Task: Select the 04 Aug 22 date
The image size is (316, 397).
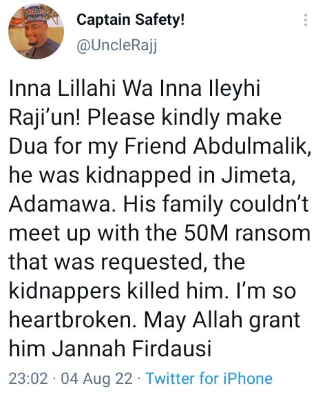Action: [x=97, y=379]
